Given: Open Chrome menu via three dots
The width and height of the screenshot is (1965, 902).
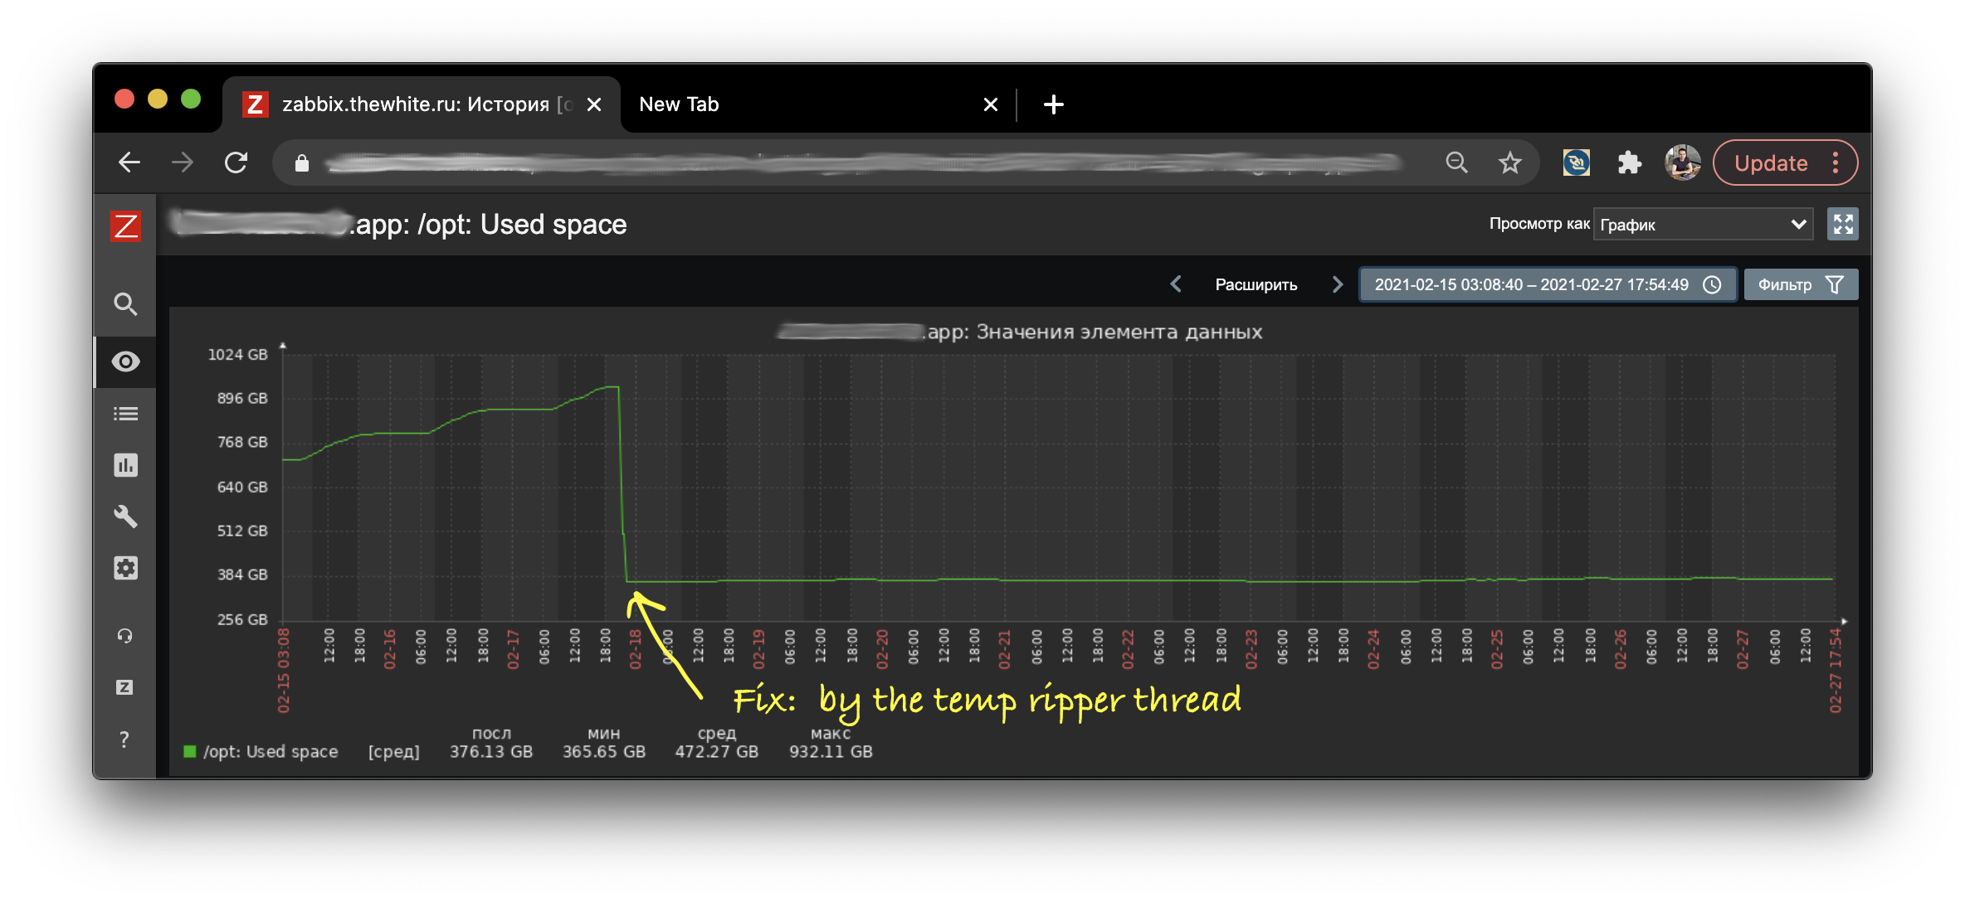Looking at the screenshot, I should coord(1836,162).
